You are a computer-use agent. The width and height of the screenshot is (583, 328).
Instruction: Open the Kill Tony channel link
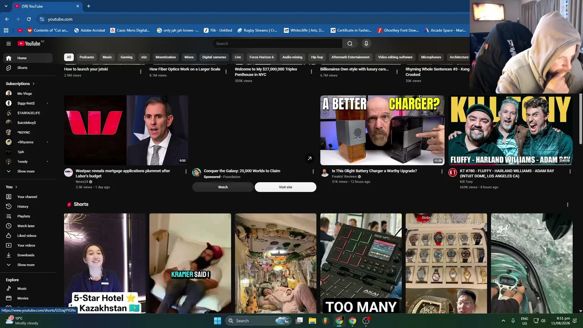tap(466, 182)
